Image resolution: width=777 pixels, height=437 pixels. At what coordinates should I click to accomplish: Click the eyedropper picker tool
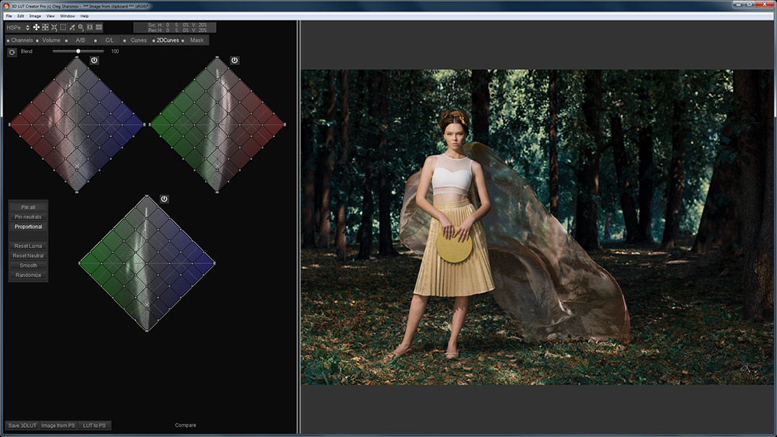[x=71, y=27]
